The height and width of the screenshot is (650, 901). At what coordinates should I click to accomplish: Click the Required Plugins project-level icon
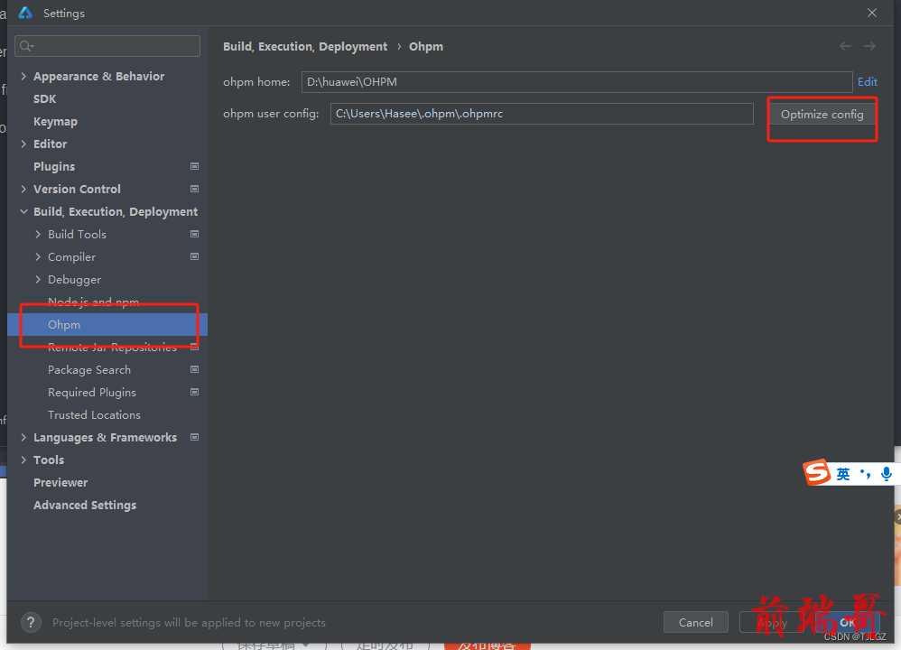(195, 392)
